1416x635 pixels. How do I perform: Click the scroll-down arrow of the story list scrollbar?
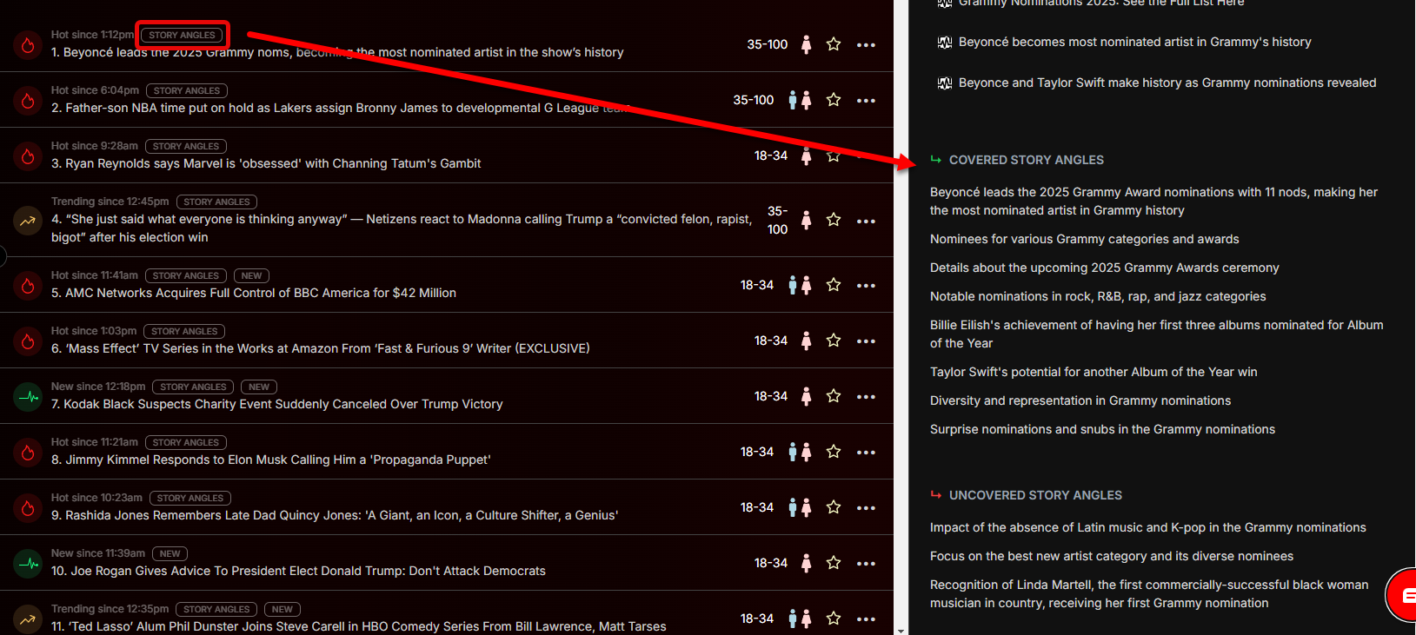pyautogui.click(x=901, y=630)
